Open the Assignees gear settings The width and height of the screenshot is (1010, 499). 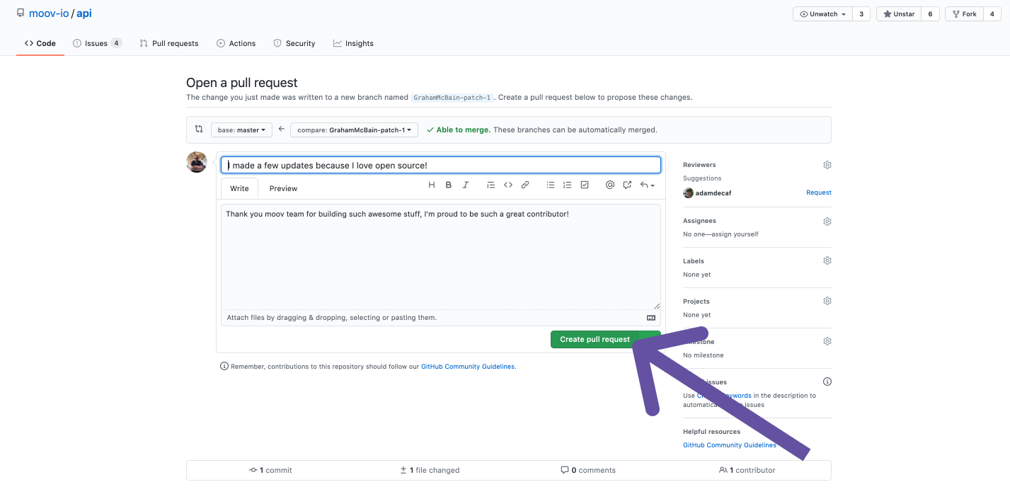tap(827, 222)
